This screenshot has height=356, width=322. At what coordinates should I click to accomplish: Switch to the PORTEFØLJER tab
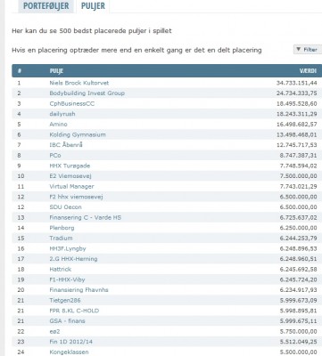[45, 6]
